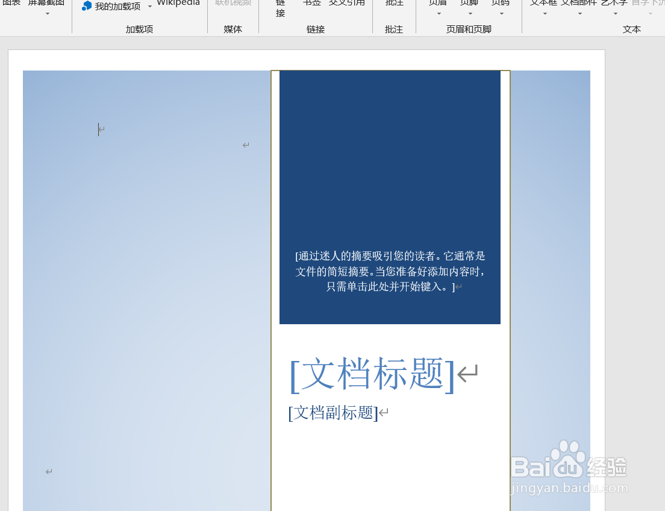Expand the 文本框 dropdown arrow

544,14
